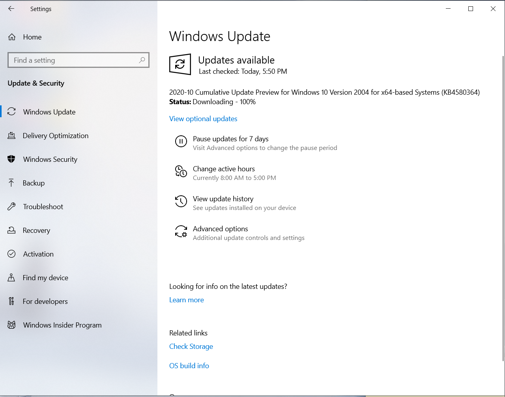The height and width of the screenshot is (397, 505).
Task: Click the Update & Security heading
Action: [x=36, y=83]
